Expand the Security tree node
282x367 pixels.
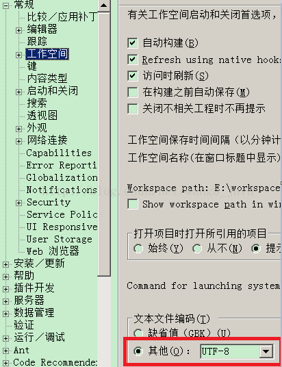coord(18,203)
